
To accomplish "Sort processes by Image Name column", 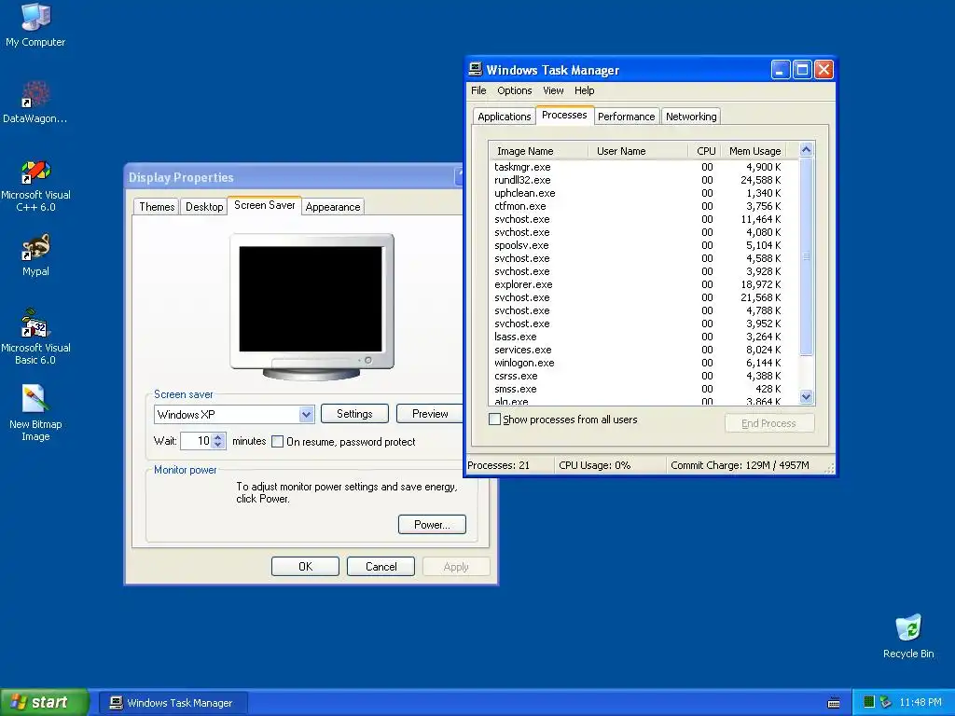I will [539, 151].
